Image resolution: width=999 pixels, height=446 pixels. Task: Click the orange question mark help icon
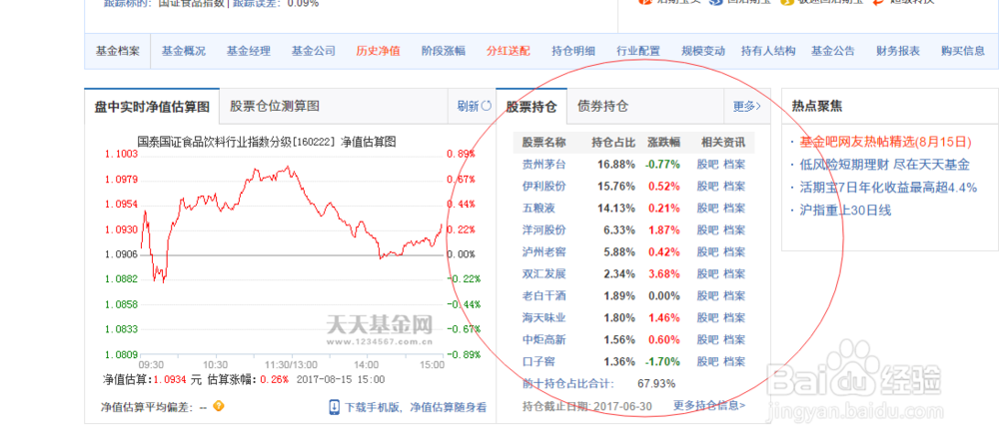click(219, 405)
